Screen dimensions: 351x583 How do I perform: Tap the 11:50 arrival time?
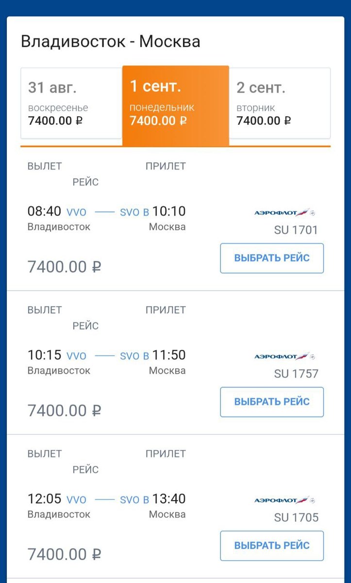pos(169,355)
